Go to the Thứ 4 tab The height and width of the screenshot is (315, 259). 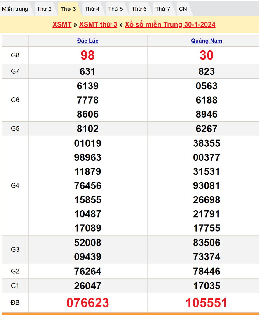(92, 9)
